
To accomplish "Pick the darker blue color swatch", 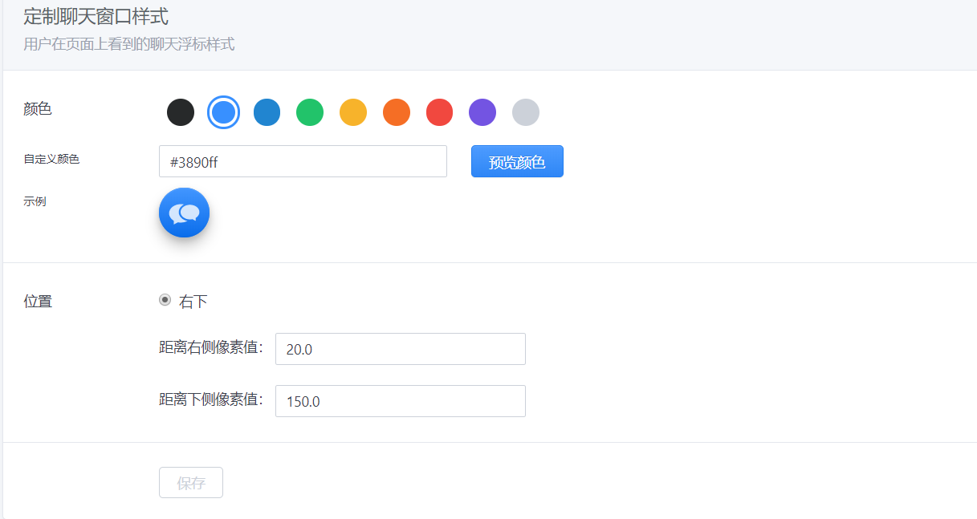I will point(267,112).
